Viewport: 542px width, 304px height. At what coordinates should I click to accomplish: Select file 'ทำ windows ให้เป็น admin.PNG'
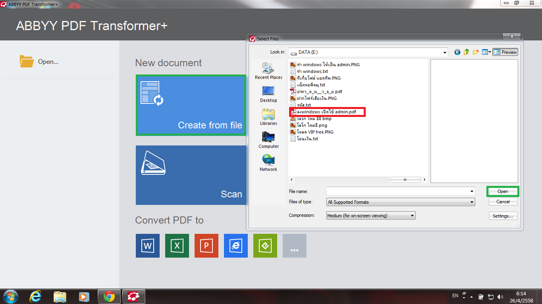(325, 64)
